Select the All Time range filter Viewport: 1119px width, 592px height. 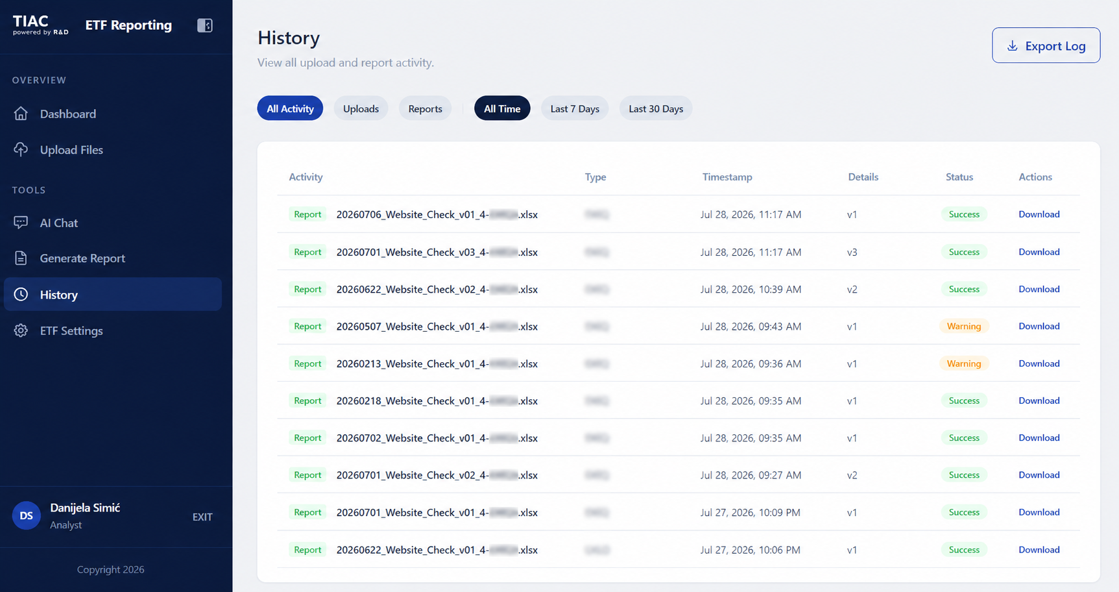coord(502,108)
